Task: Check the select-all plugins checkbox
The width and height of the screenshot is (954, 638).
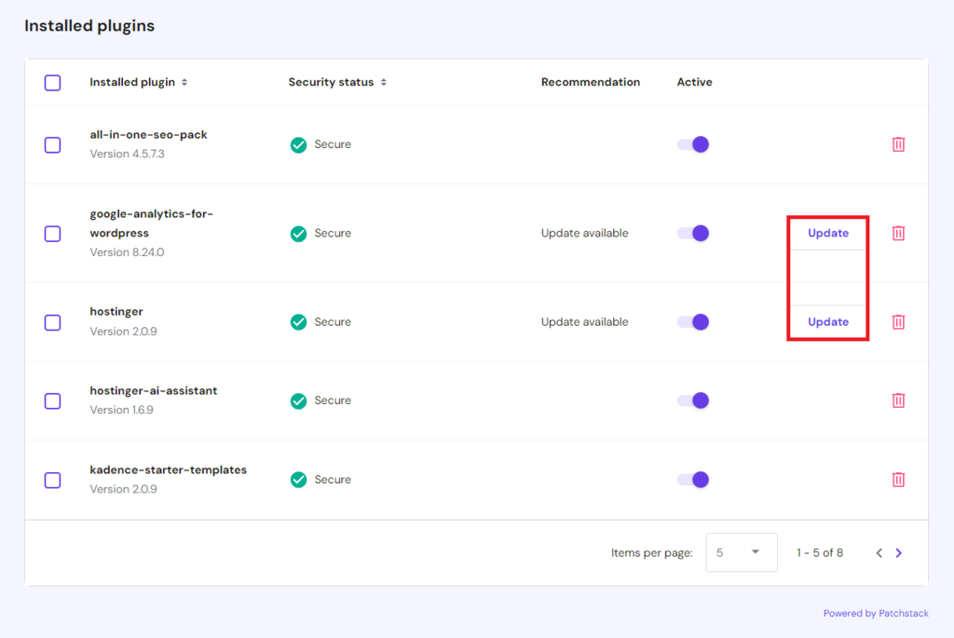Action: coord(52,82)
